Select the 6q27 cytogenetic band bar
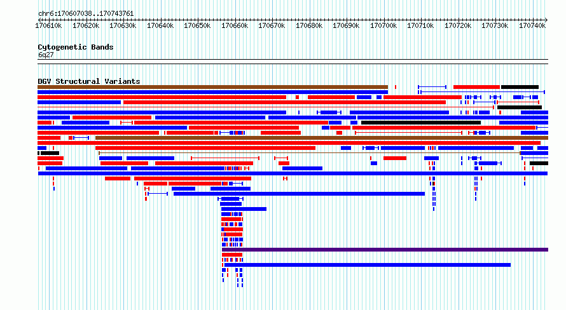 (x=293, y=62)
